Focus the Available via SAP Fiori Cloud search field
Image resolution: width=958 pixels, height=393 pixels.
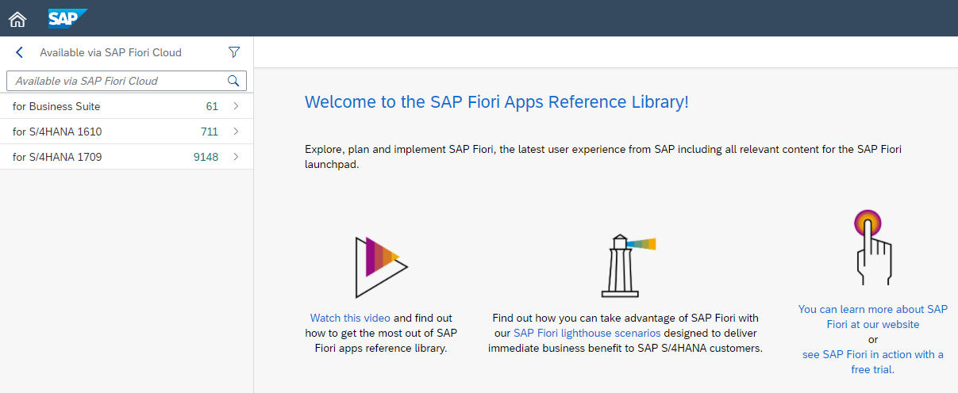119,81
